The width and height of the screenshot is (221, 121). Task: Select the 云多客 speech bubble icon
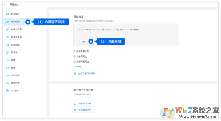coord(7,53)
